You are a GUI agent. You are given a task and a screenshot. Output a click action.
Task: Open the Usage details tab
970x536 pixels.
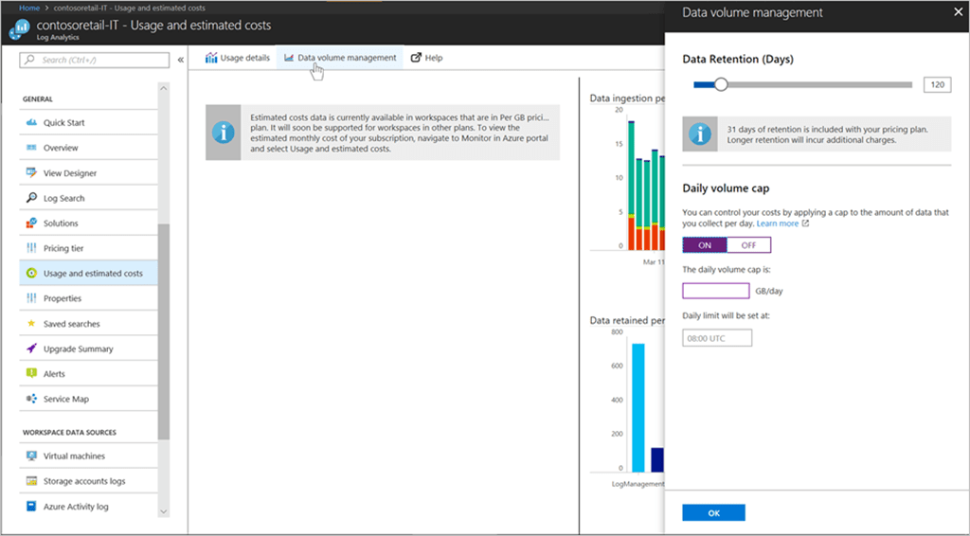pos(238,58)
